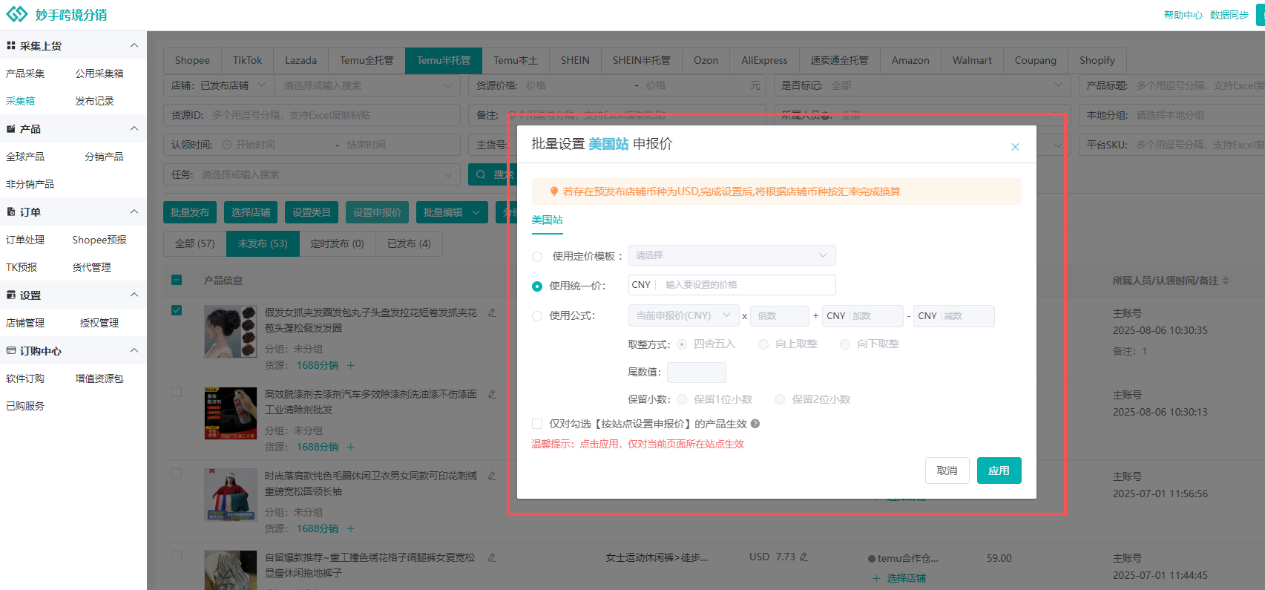Sort by 所属人员/认领时间/备注 column
The image size is (1265, 590).
(x=1226, y=281)
